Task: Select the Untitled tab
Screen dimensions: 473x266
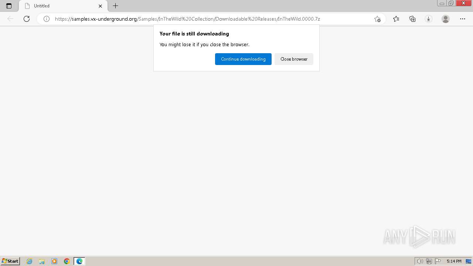Action: click(x=63, y=6)
